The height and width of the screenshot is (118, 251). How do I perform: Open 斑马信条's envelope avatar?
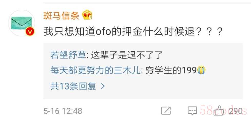[x=22, y=23]
